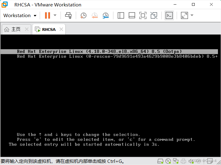The height and width of the screenshot is (165, 221).
Task: Click the VMware Workstation title bar logo
Action: [5, 5]
